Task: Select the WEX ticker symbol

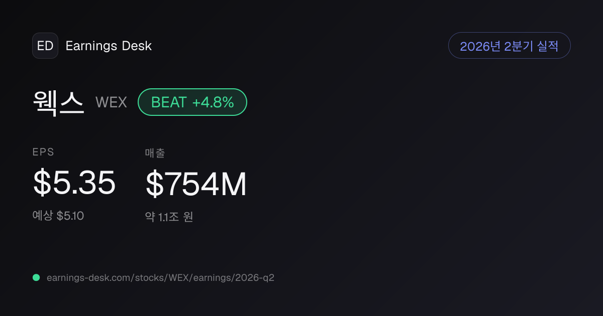Action: [111, 103]
